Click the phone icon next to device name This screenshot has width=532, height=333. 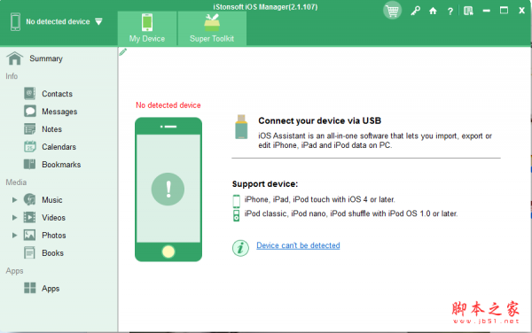pyautogui.click(x=15, y=21)
